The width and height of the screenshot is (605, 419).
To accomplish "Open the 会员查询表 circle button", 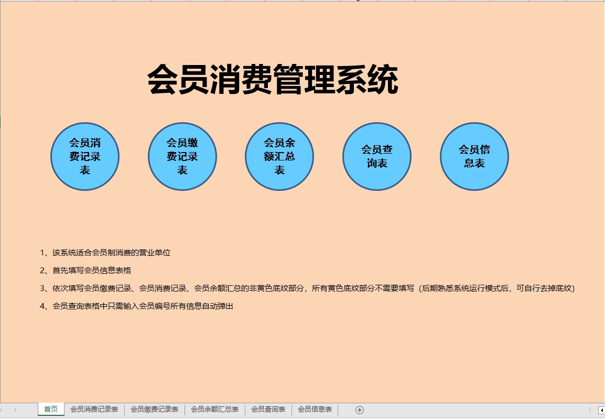I will [377, 156].
